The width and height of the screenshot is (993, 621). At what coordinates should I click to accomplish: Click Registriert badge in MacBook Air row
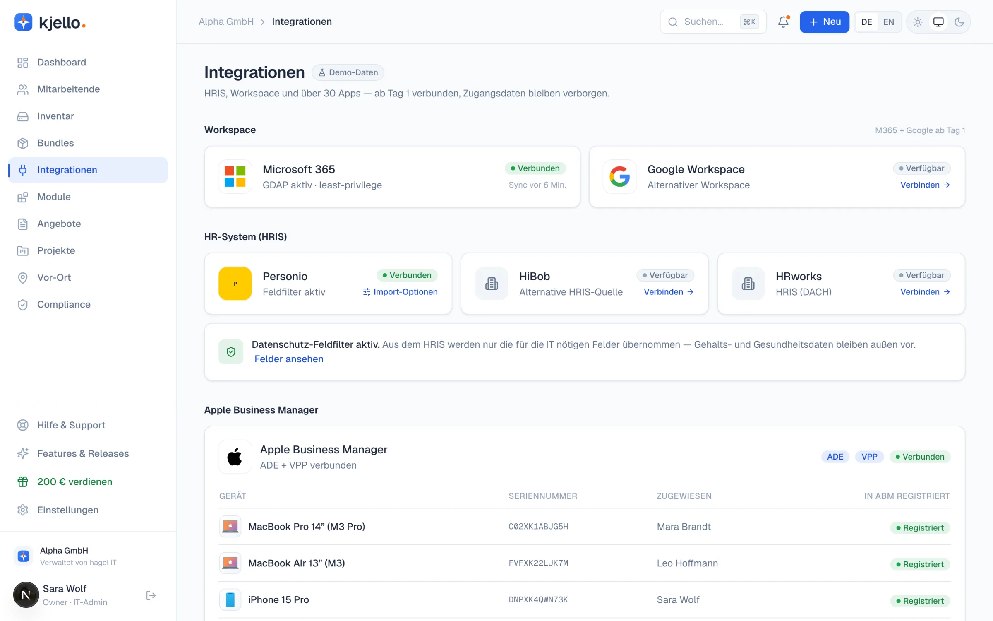tap(920, 564)
